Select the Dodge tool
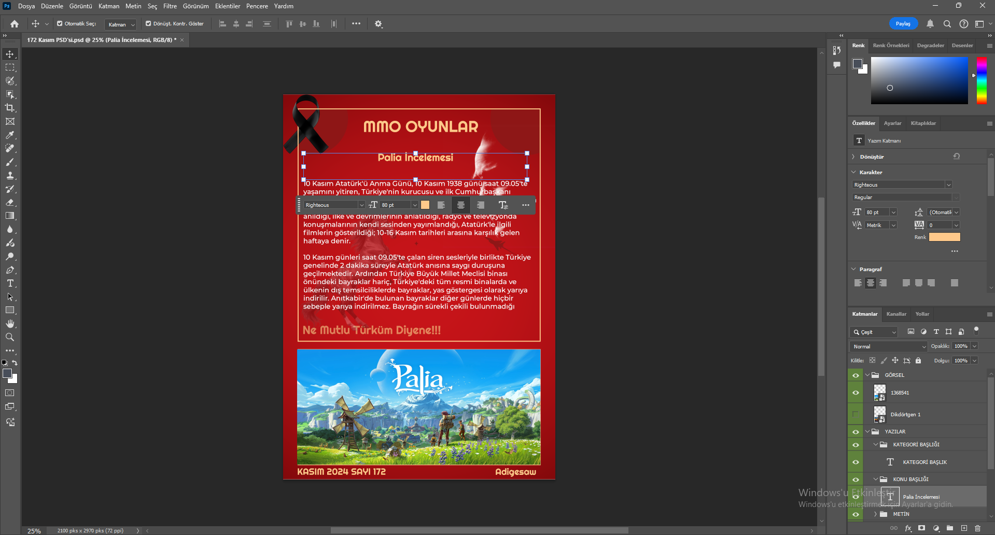 (10, 256)
